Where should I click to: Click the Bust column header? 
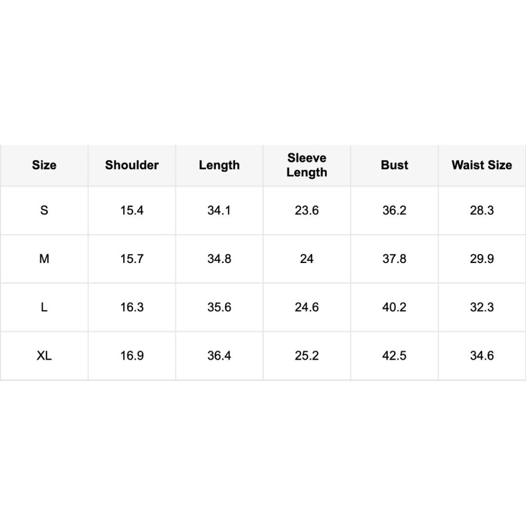(394, 165)
